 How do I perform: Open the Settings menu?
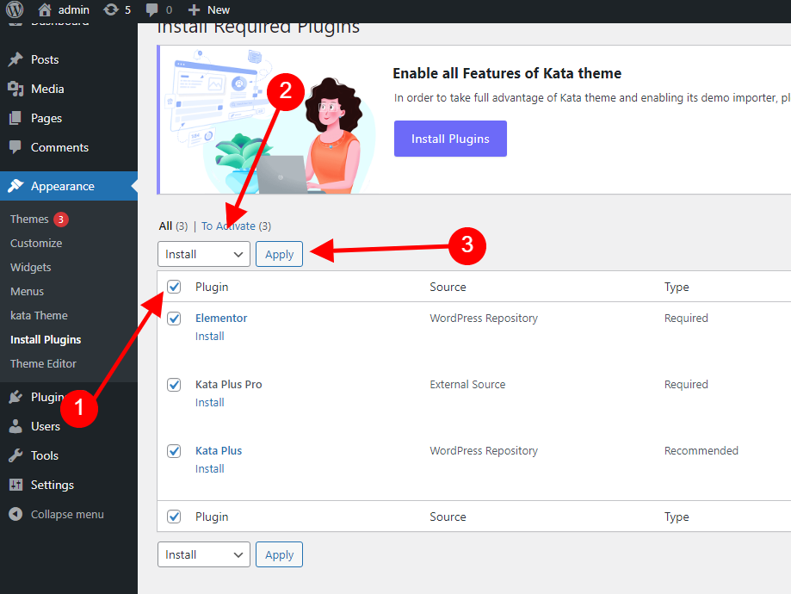pyautogui.click(x=53, y=485)
